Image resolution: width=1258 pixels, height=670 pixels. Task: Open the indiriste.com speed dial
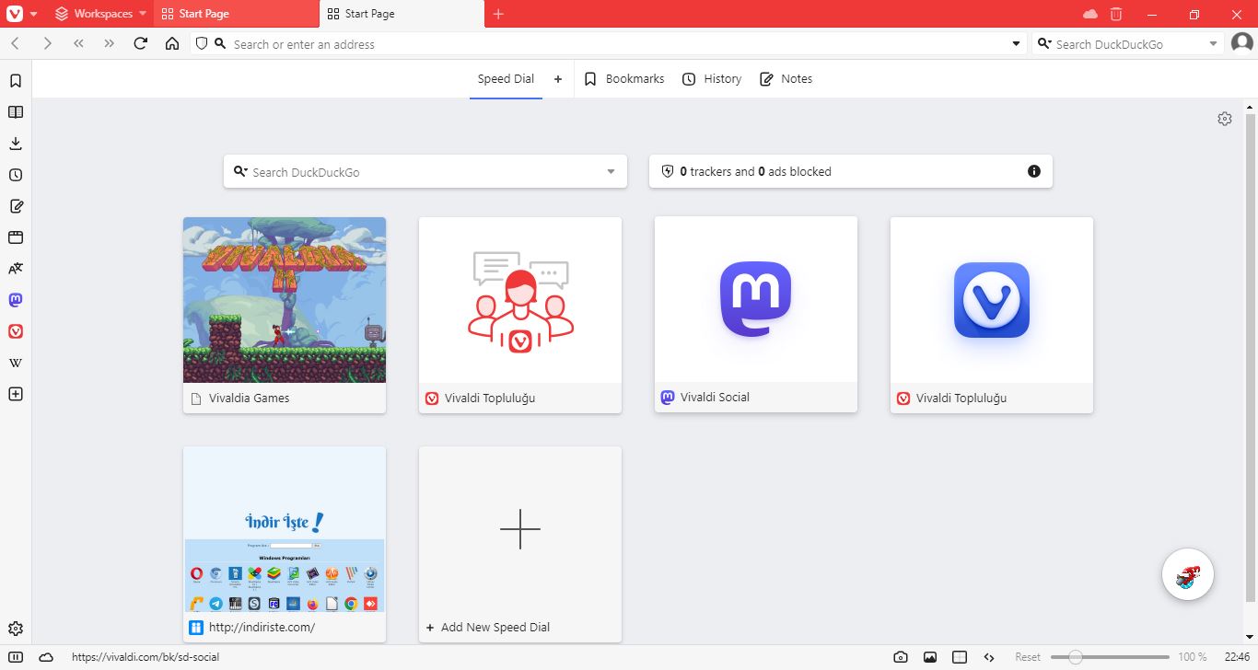285,544
